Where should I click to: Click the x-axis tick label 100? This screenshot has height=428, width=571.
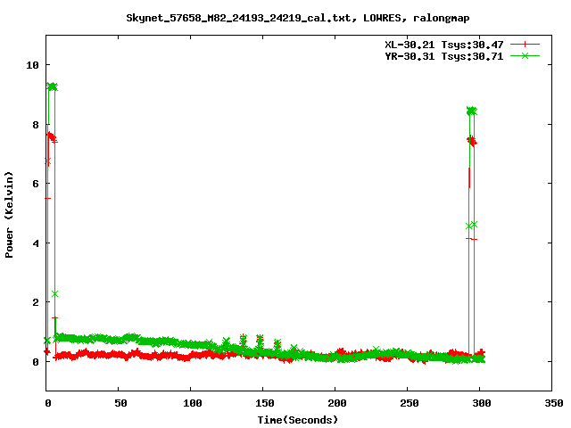pos(193,403)
